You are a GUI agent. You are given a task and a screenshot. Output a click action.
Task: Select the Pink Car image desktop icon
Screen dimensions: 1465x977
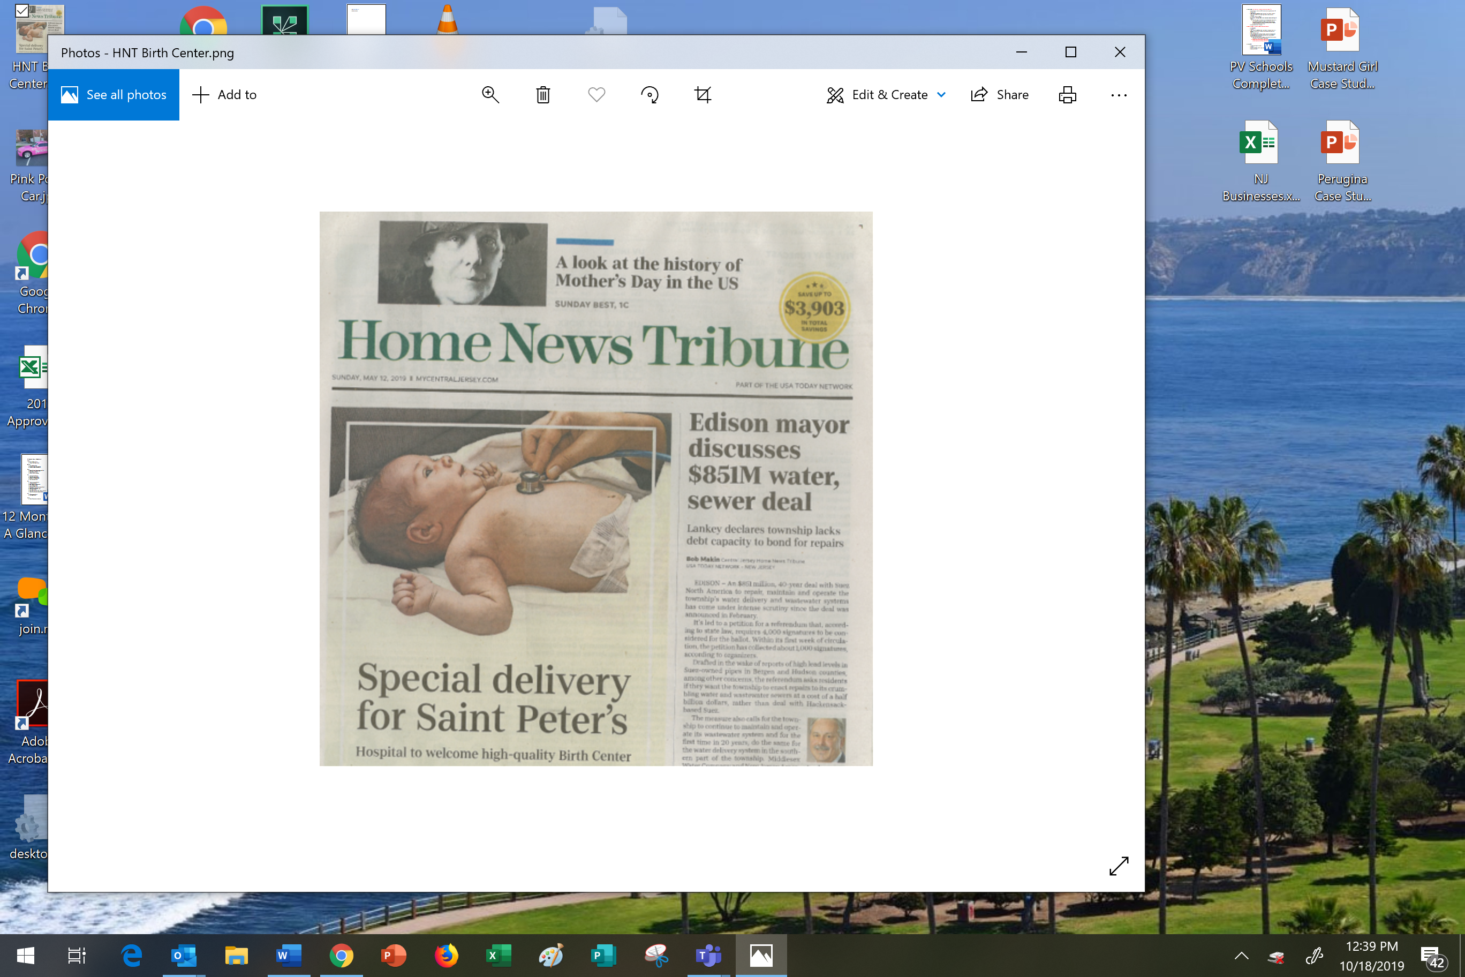28,166
